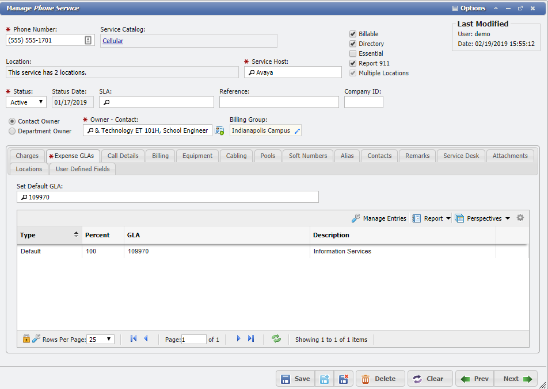Click the Perspectives stacked-pages icon

tap(459, 218)
